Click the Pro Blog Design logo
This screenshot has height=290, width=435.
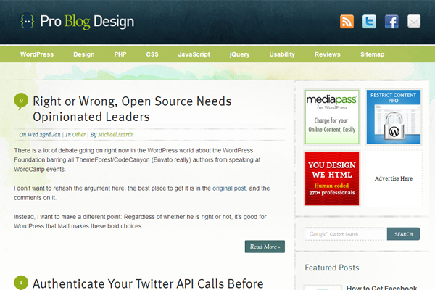coord(77,22)
